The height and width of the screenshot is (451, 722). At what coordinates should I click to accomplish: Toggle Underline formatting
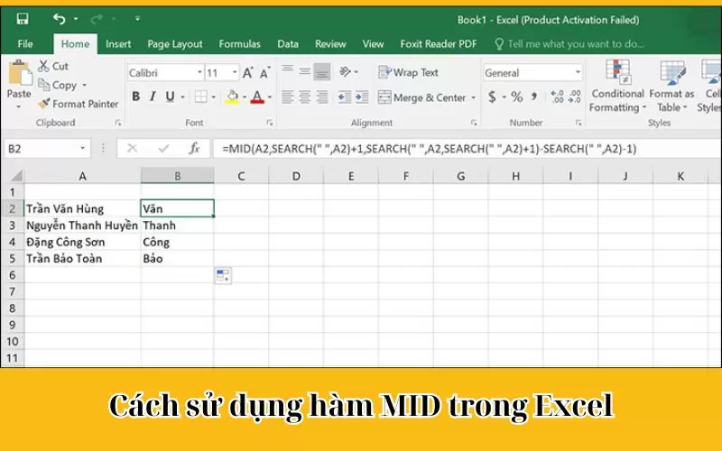pos(170,97)
